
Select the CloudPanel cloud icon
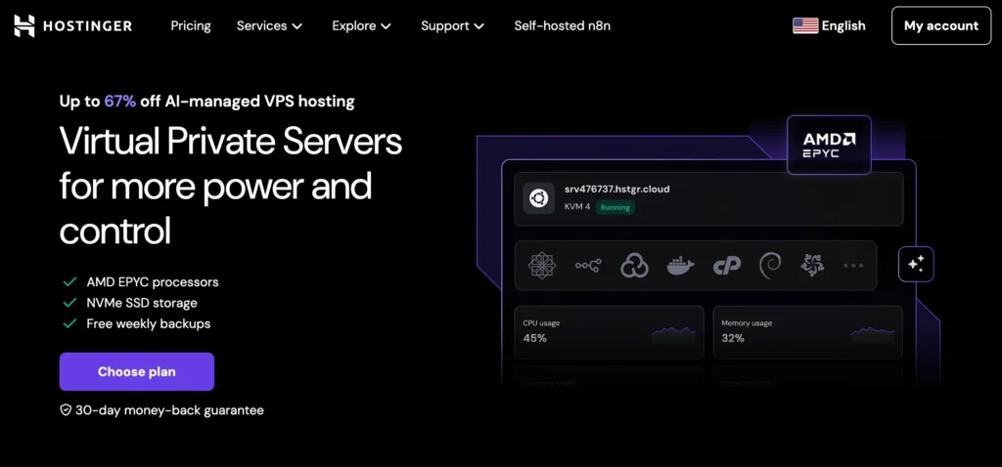click(x=634, y=266)
